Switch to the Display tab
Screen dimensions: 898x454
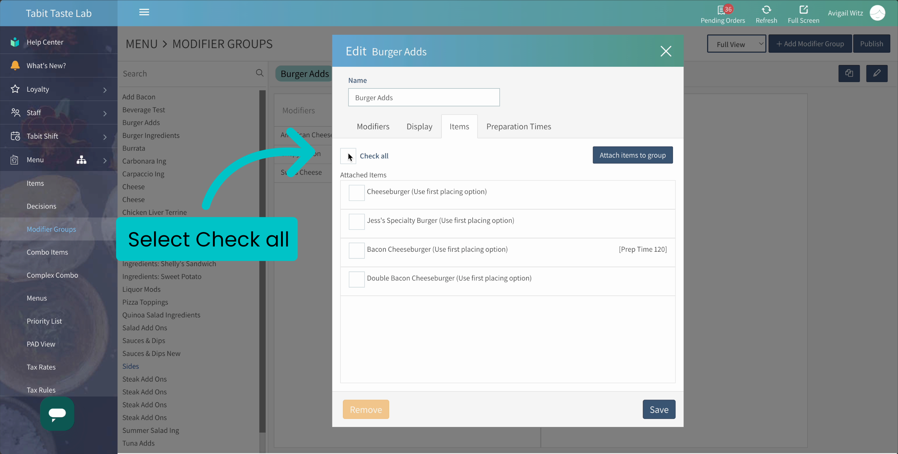(419, 126)
